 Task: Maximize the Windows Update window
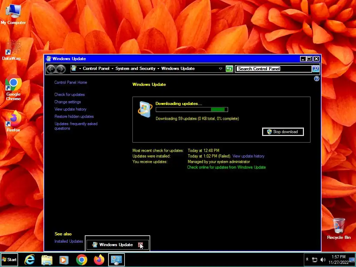click(309, 59)
